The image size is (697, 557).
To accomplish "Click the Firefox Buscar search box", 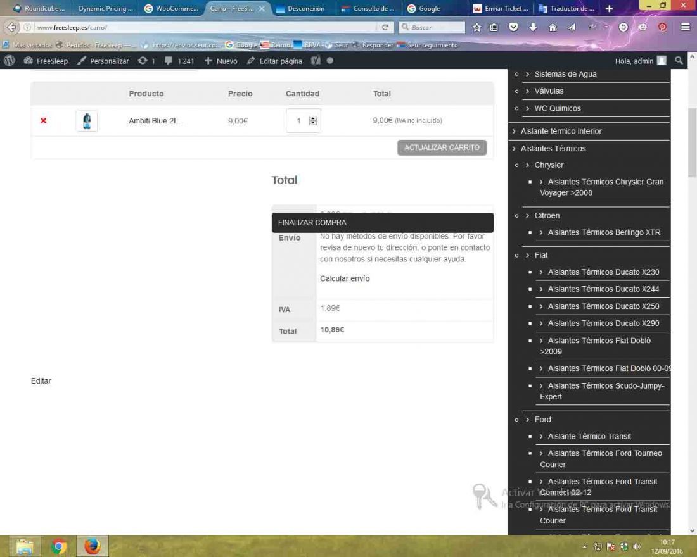I will click(x=432, y=28).
